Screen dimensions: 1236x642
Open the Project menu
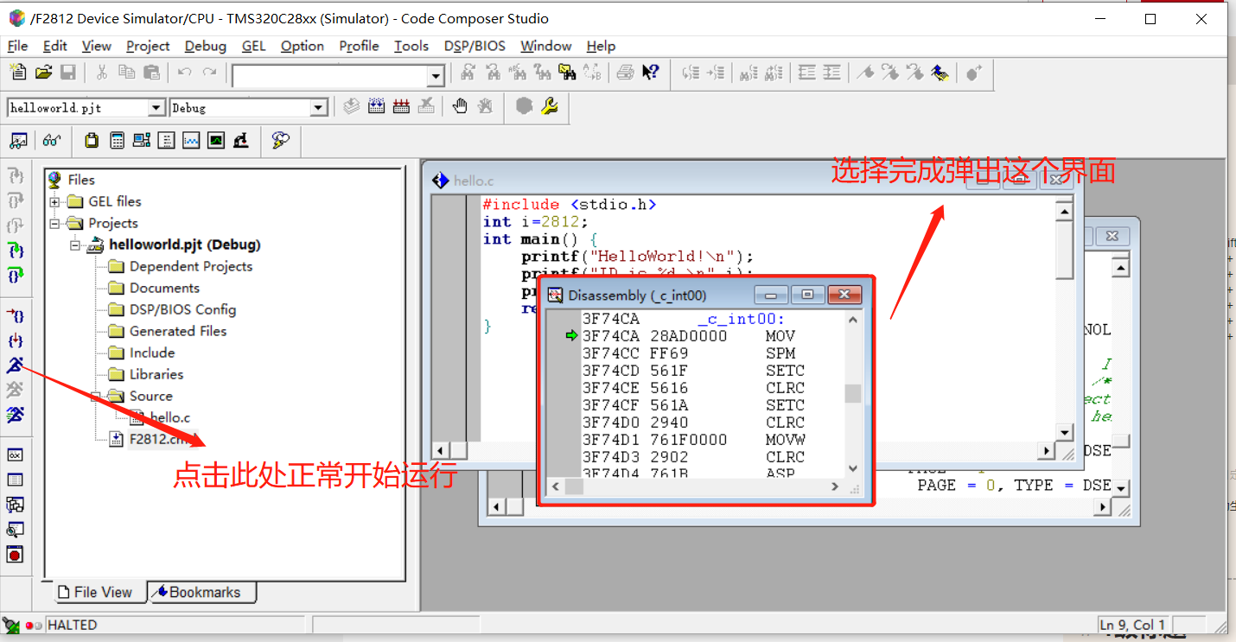pyautogui.click(x=148, y=46)
